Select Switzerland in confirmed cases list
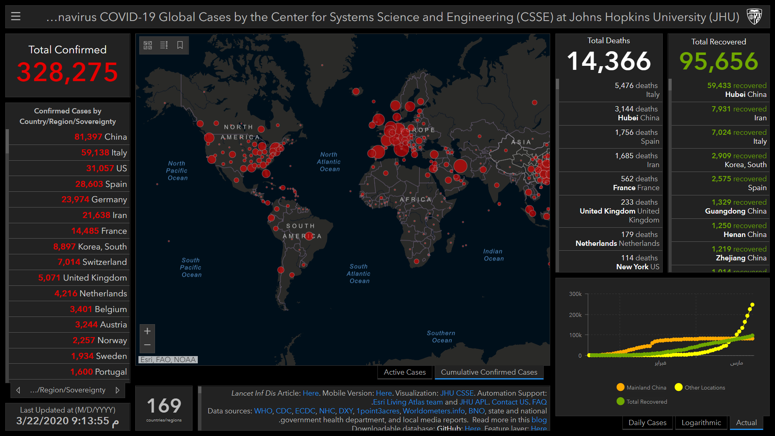 click(x=69, y=262)
